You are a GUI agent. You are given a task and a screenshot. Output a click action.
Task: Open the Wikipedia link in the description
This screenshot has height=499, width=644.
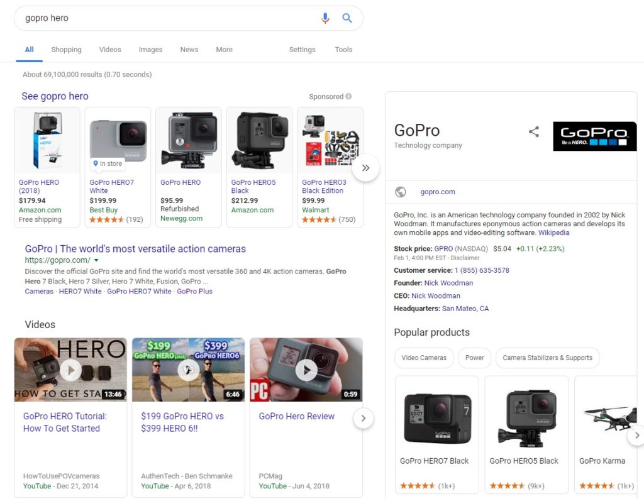point(554,233)
